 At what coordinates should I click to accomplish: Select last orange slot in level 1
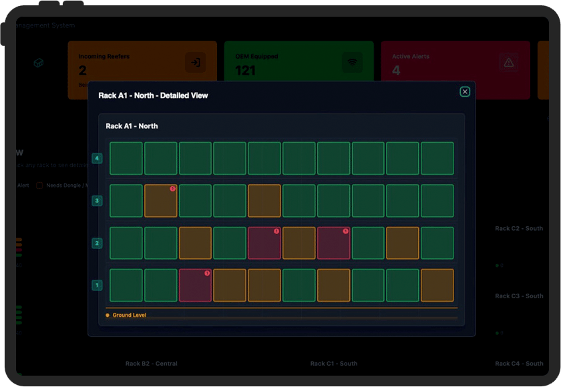[x=437, y=286]
